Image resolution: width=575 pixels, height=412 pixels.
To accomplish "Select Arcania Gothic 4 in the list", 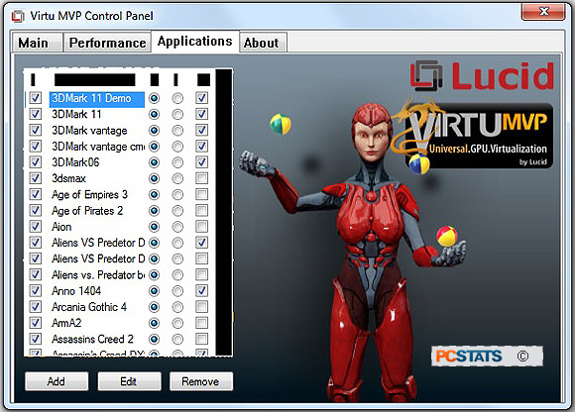I will point(89,307).
